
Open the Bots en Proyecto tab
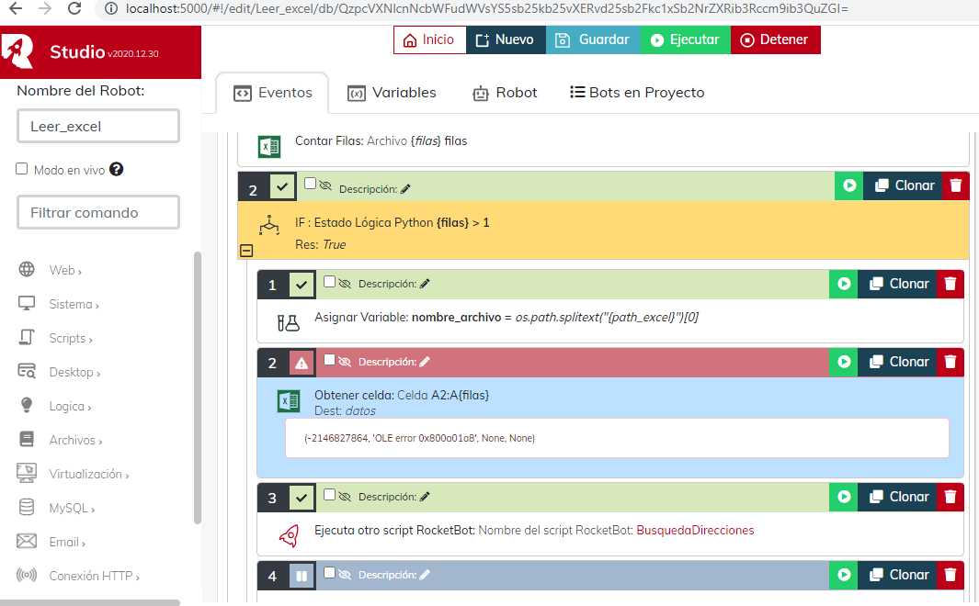pos(637,93)
